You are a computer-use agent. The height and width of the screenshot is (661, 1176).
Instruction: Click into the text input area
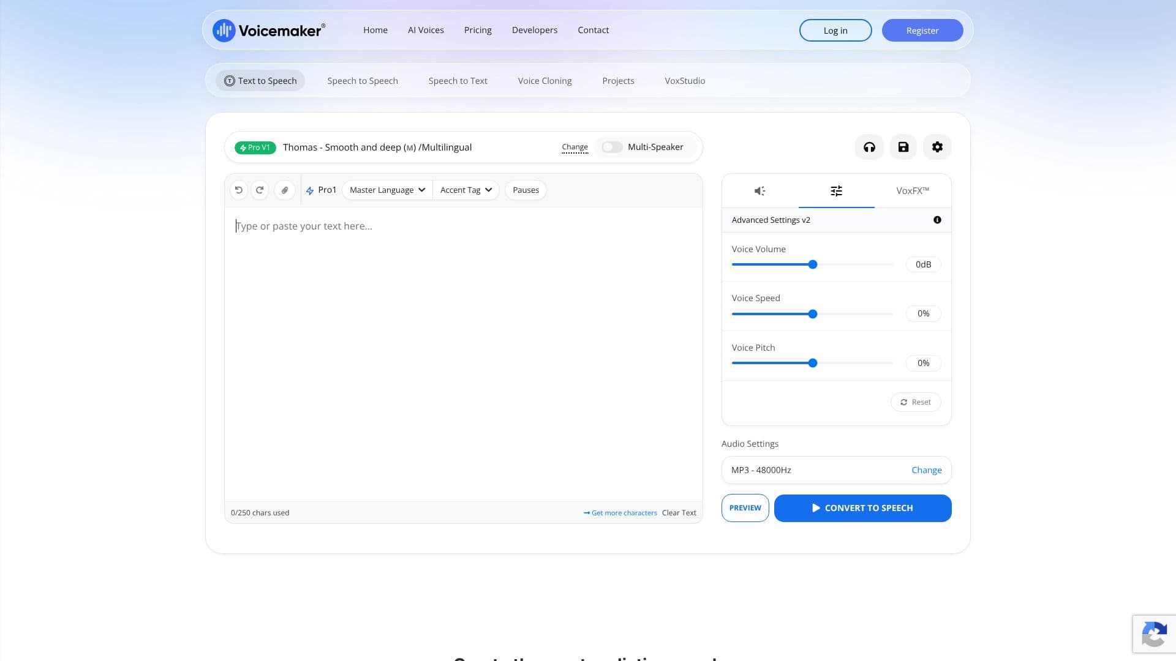coord(464,354)
